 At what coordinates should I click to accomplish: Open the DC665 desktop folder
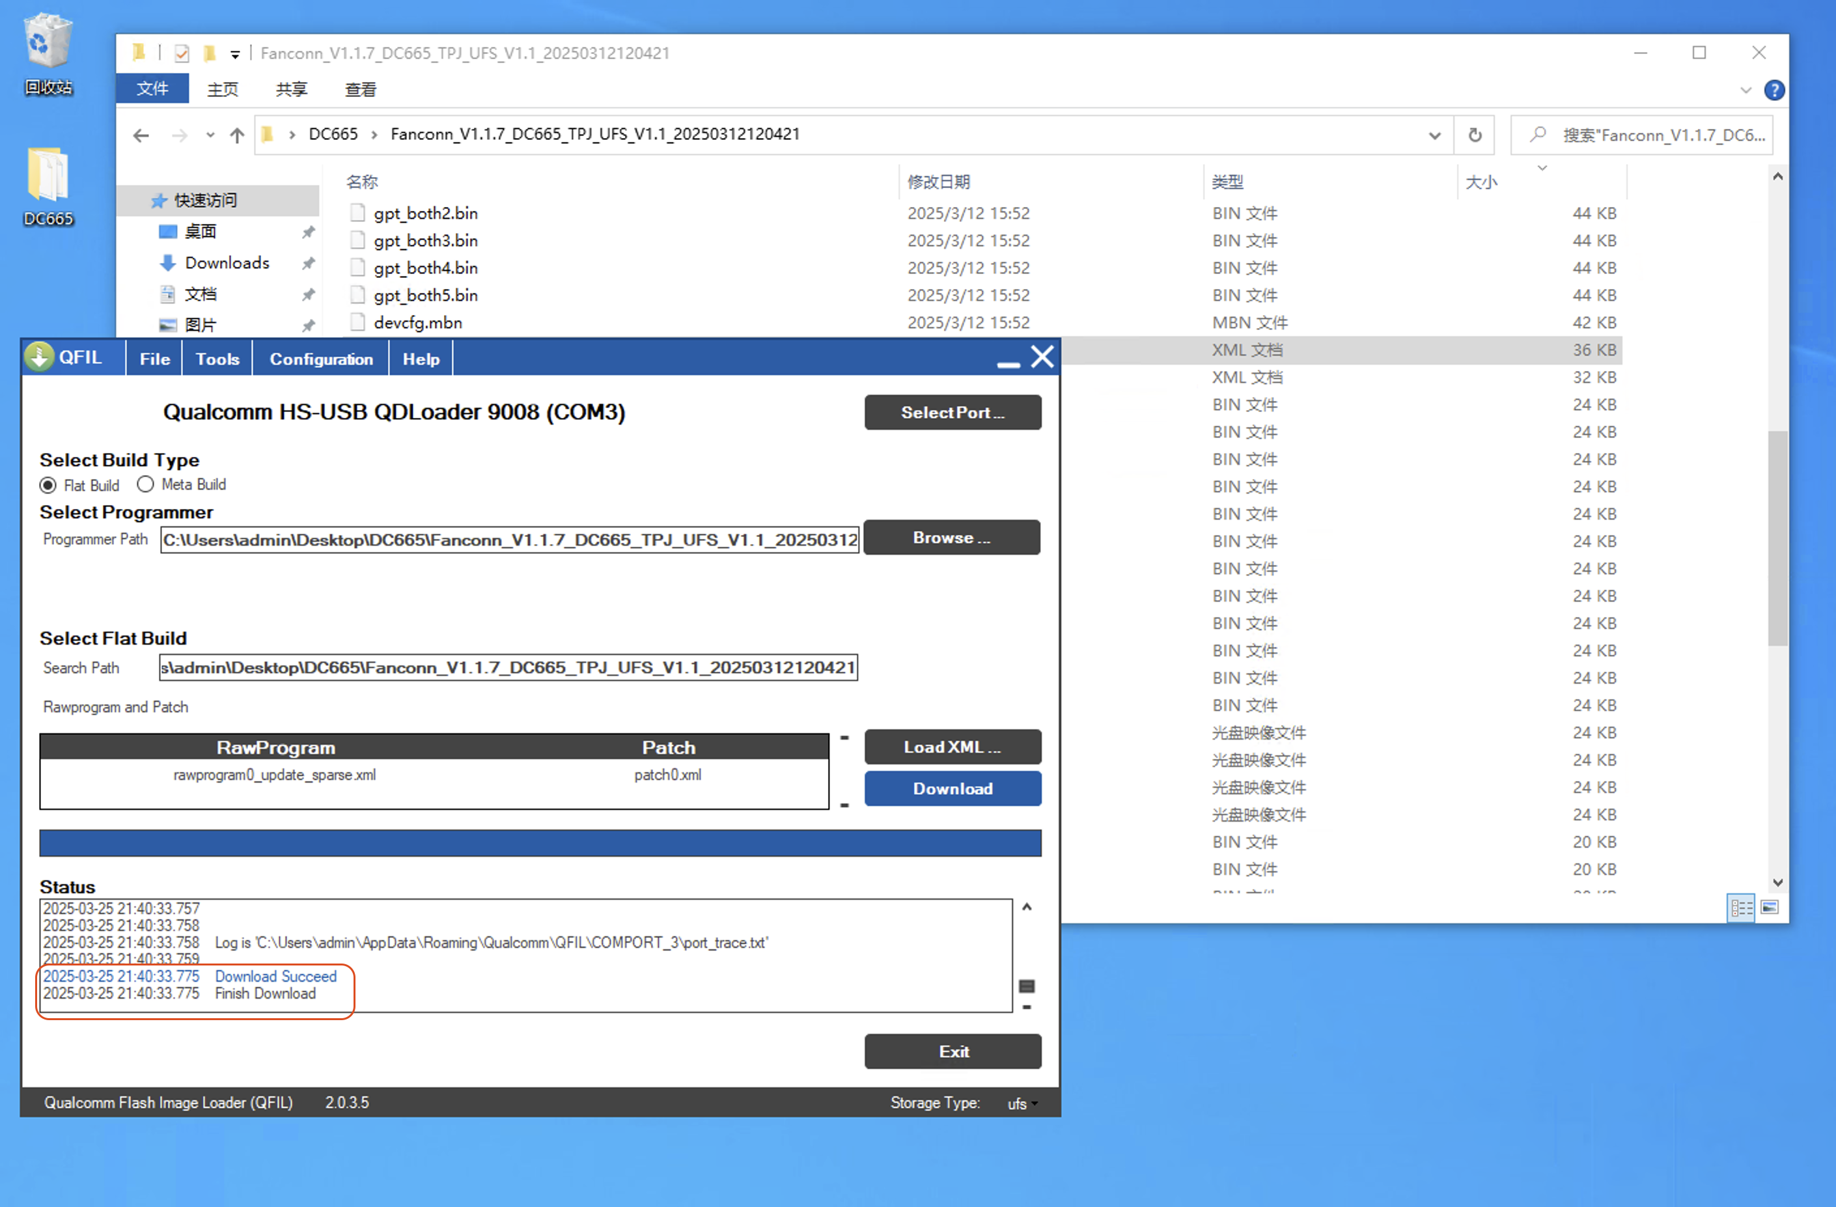[48, 177]
